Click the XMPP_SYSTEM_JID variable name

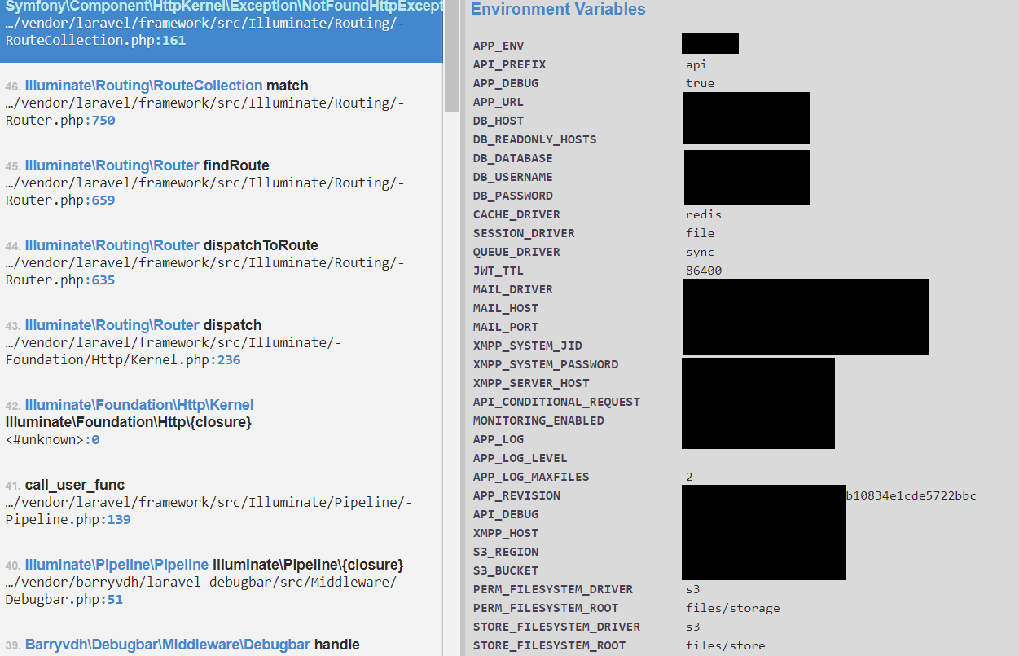528,346
